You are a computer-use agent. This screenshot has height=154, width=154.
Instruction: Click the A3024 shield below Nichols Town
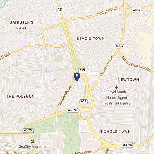coord(127,145)
